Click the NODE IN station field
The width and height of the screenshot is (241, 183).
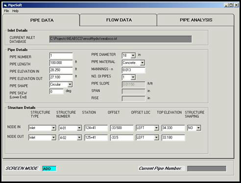pyautogui.click(x=96, y=128)
